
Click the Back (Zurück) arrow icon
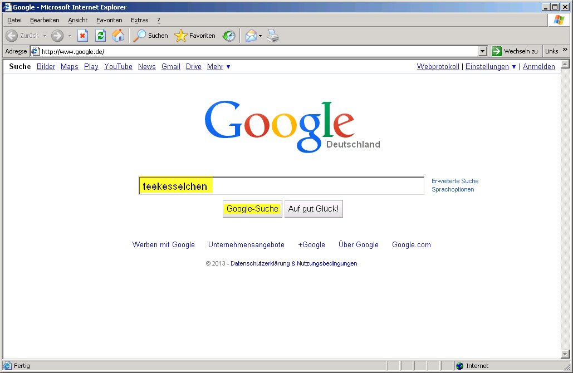(12, 36)
